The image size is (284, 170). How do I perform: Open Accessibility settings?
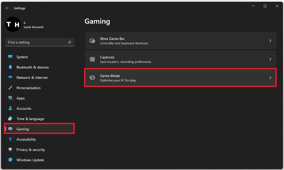40,139
